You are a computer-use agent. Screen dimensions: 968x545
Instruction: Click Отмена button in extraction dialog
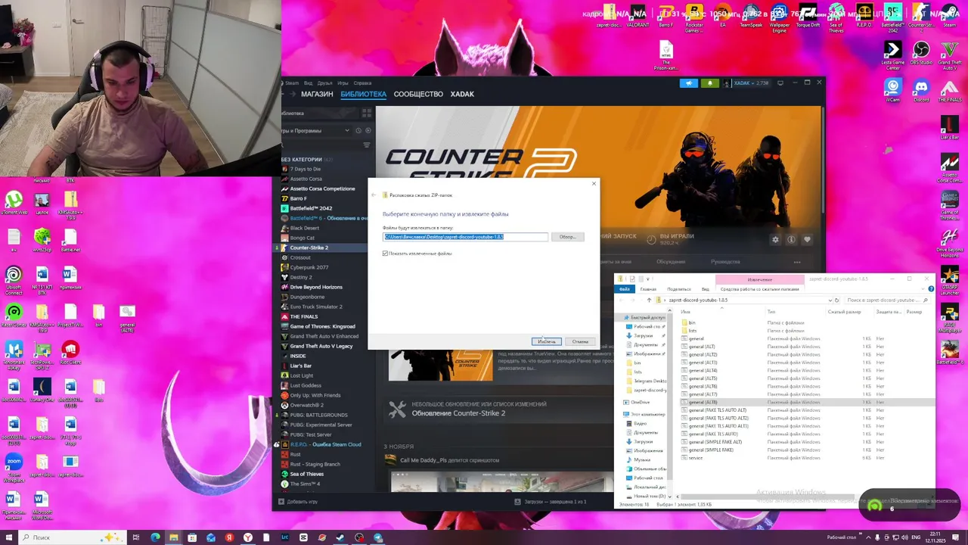click(580, 341)
